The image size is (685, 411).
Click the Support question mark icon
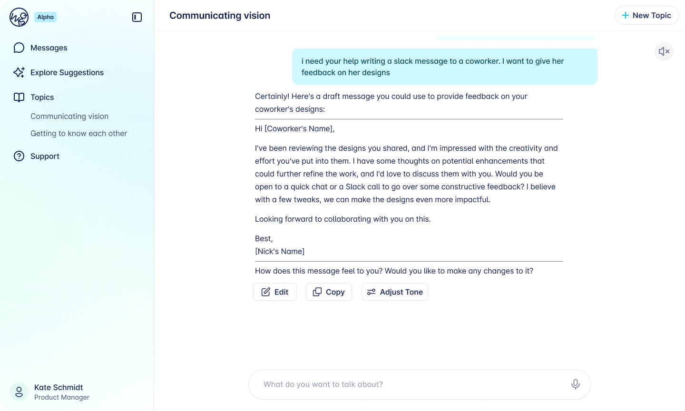19,156
